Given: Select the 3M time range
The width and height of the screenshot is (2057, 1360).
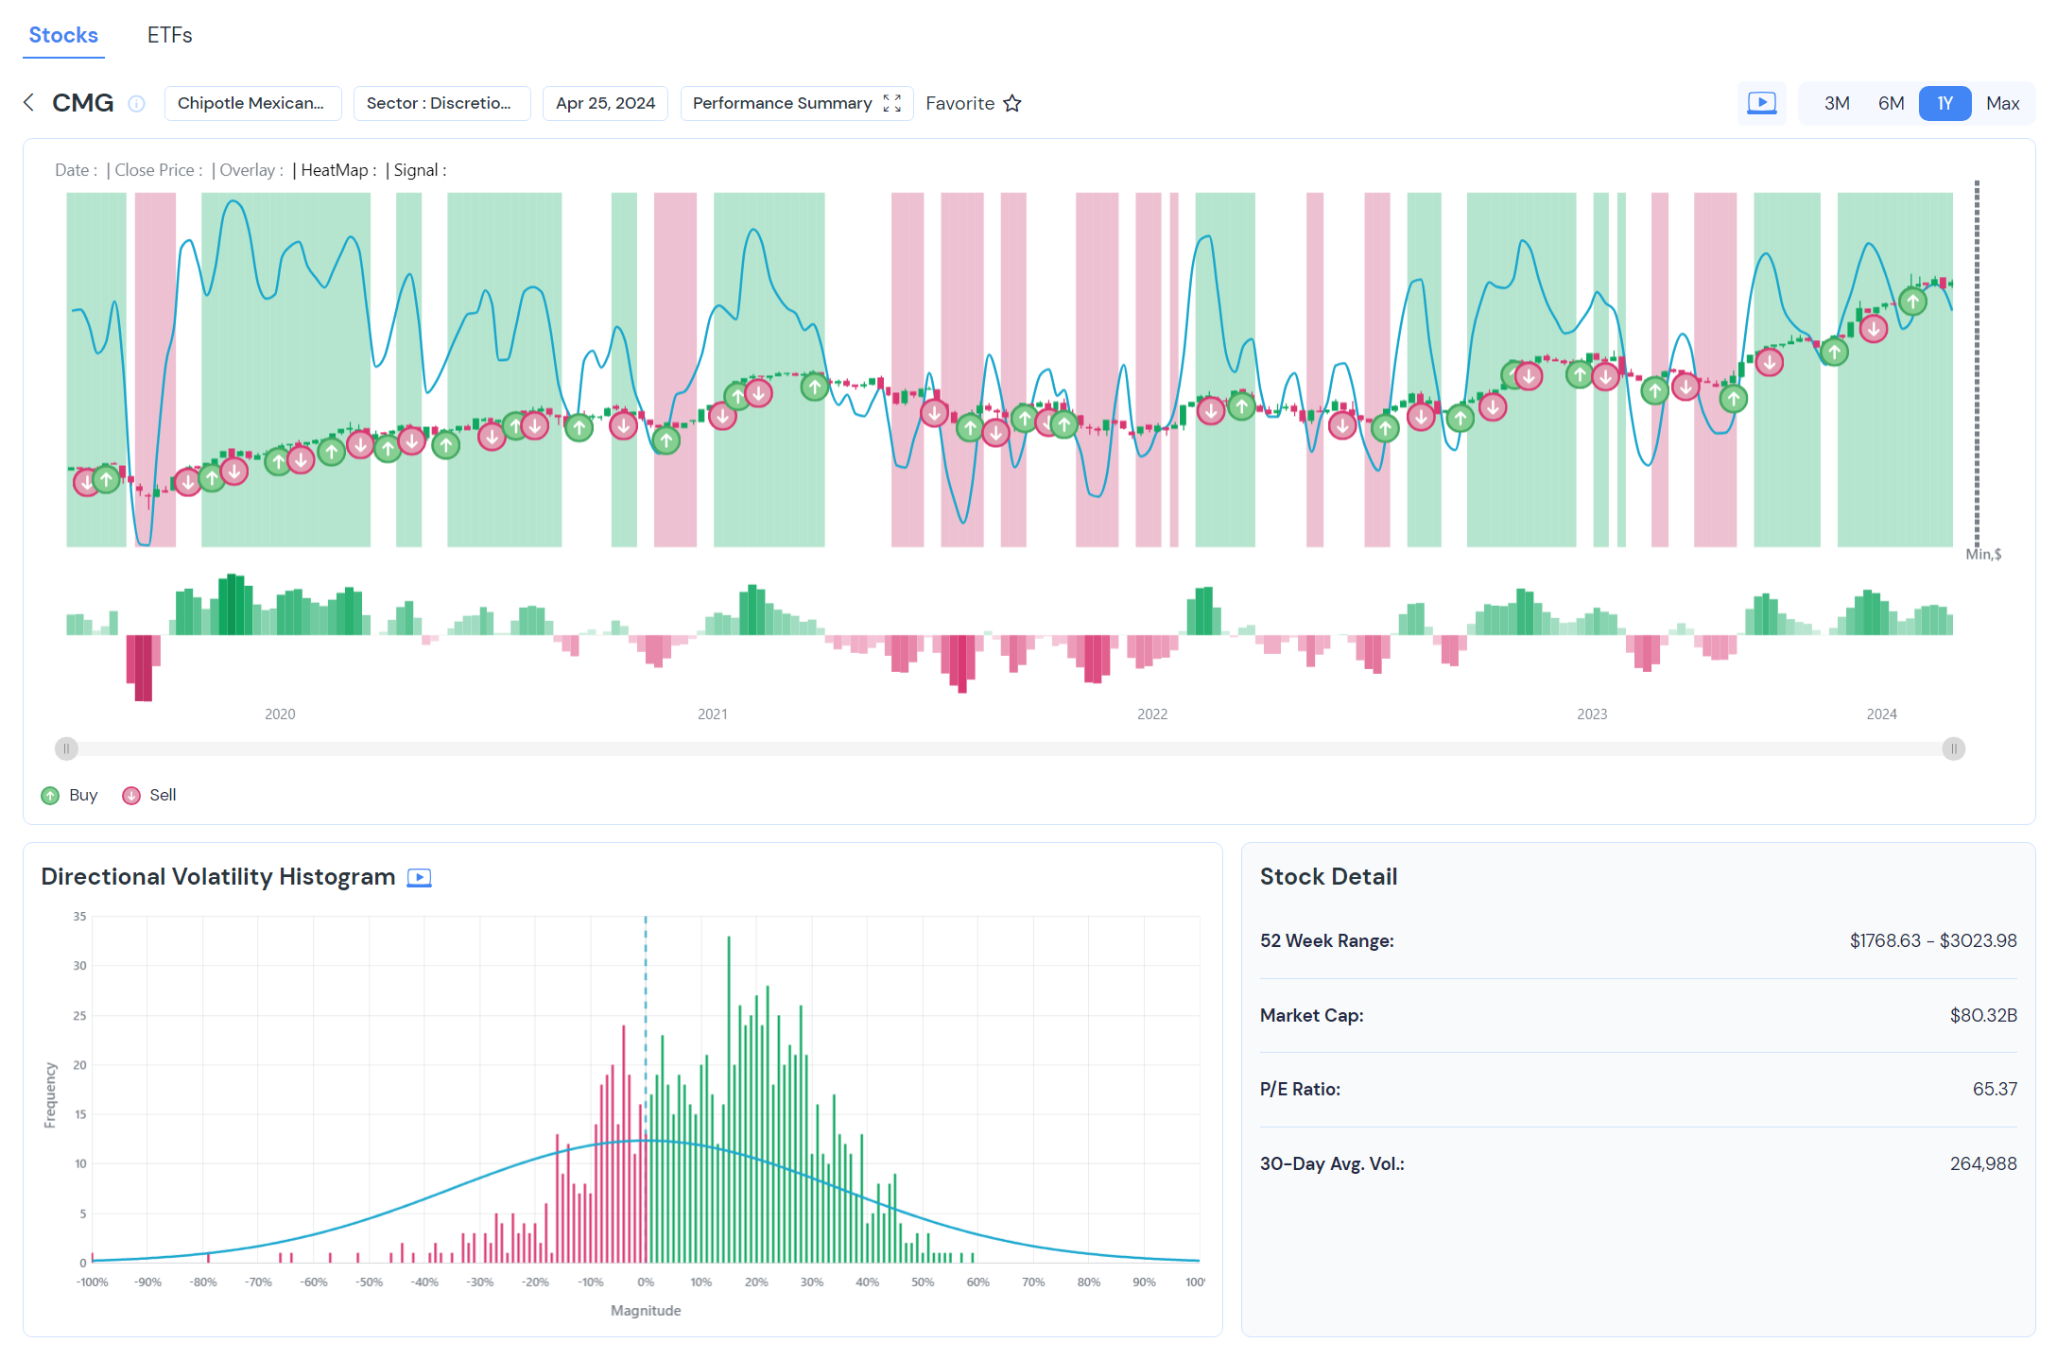Looking at the screenshot, I should pyautogui.click(x=1837, y=103).
